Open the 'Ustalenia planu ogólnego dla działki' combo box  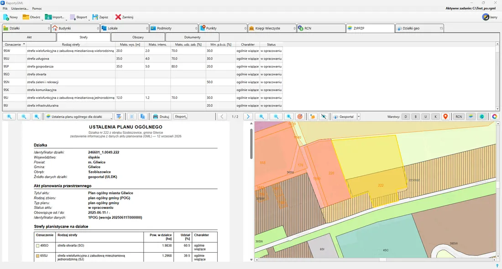click(79, 117)
